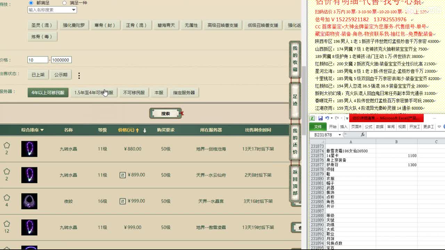Click the Excel redo icon
This screenshot has width=445, height=250.
(337, 118)
